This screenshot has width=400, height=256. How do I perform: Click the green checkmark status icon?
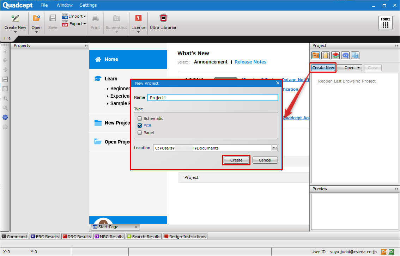pyautogui.click(x=392, y=252)
